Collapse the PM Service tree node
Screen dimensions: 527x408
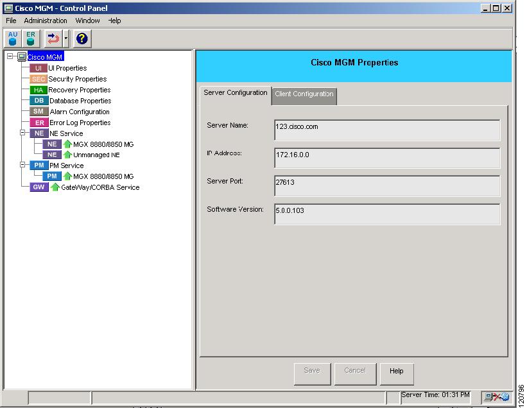tap(22, 164)
